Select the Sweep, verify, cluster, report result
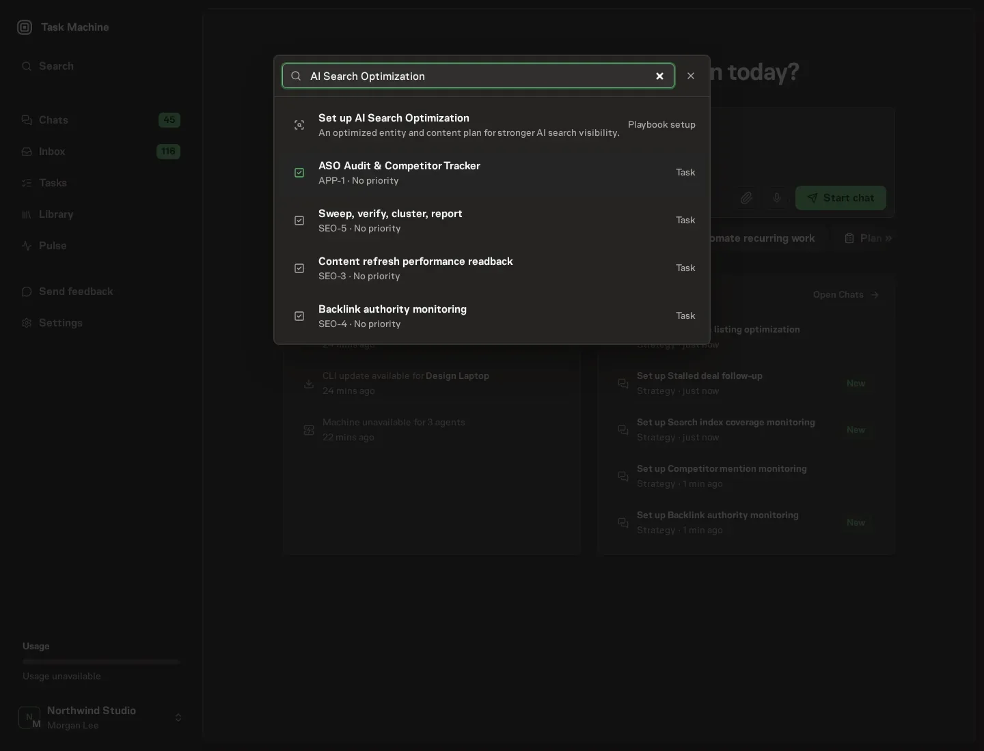The image size is (984, 751). (x=492, y=221)
